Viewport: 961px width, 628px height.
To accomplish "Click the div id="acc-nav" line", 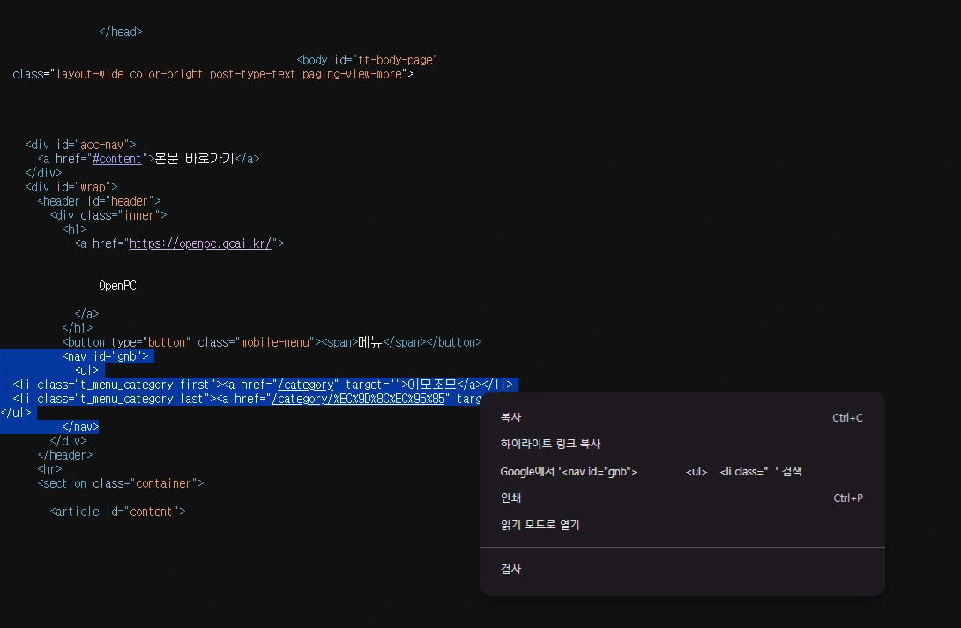I will 80,145.
